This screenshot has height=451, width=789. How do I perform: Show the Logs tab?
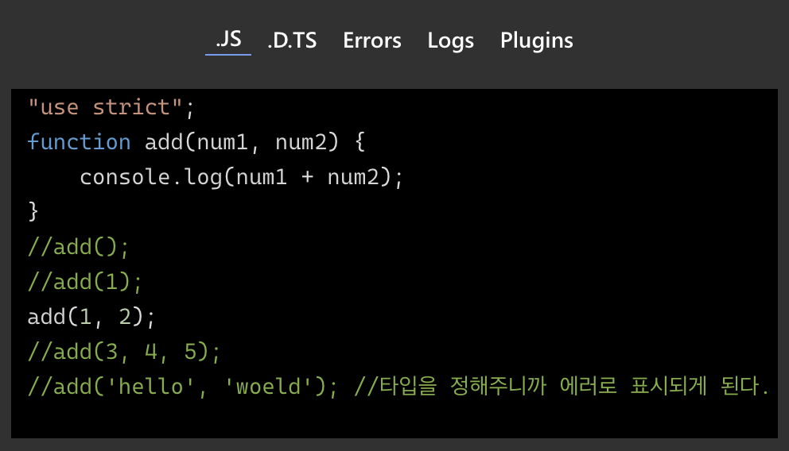pos(450,40)
